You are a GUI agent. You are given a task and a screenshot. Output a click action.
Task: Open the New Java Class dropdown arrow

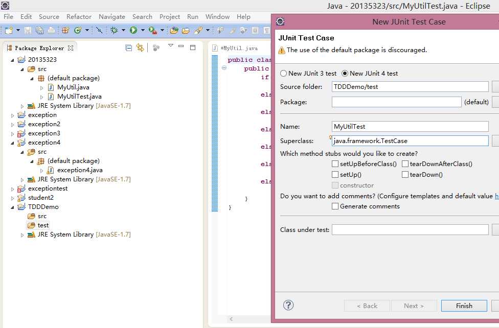pos(86,30)
